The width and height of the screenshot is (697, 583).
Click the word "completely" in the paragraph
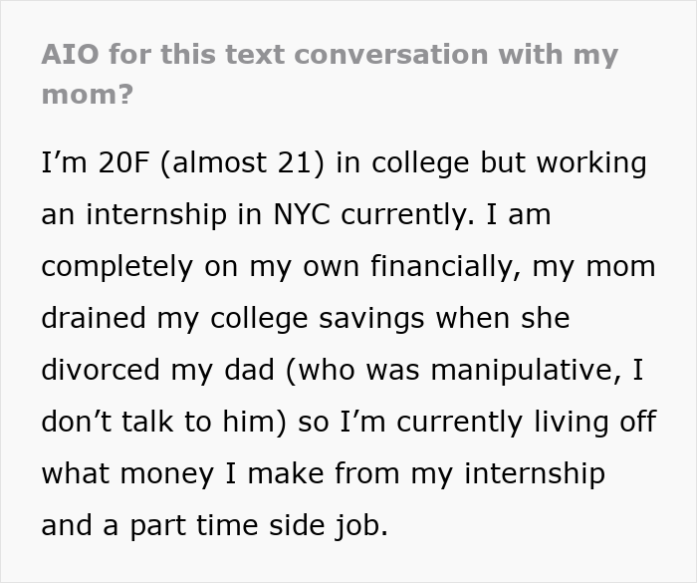[x=116, y=266]
